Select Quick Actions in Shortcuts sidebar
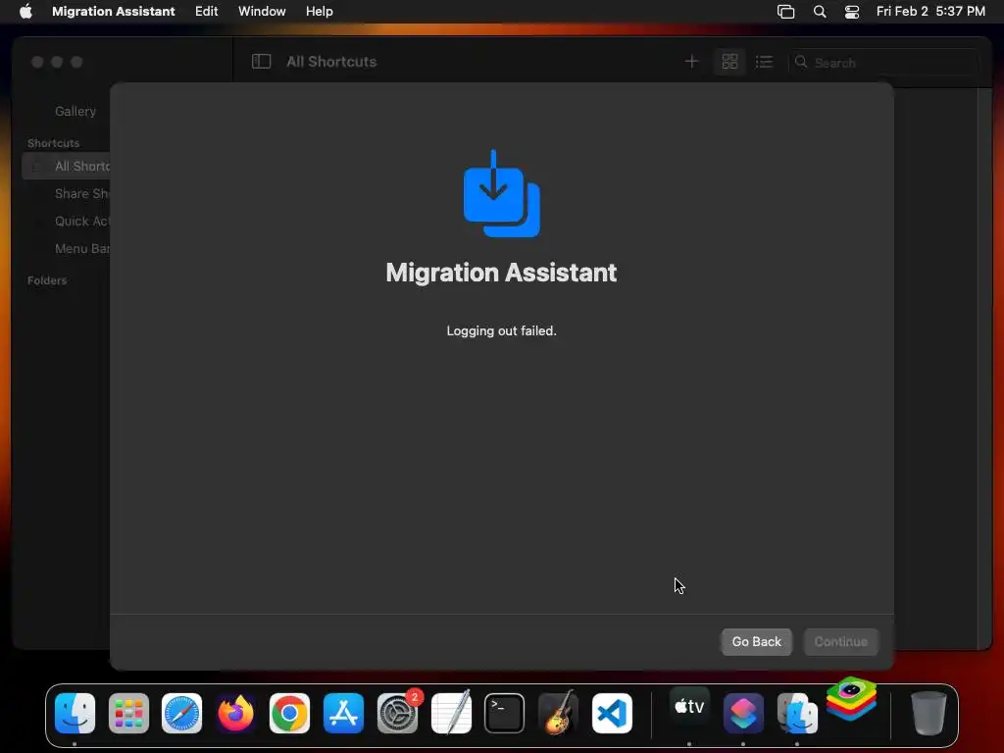1004x753 pixels. (82, 221)
